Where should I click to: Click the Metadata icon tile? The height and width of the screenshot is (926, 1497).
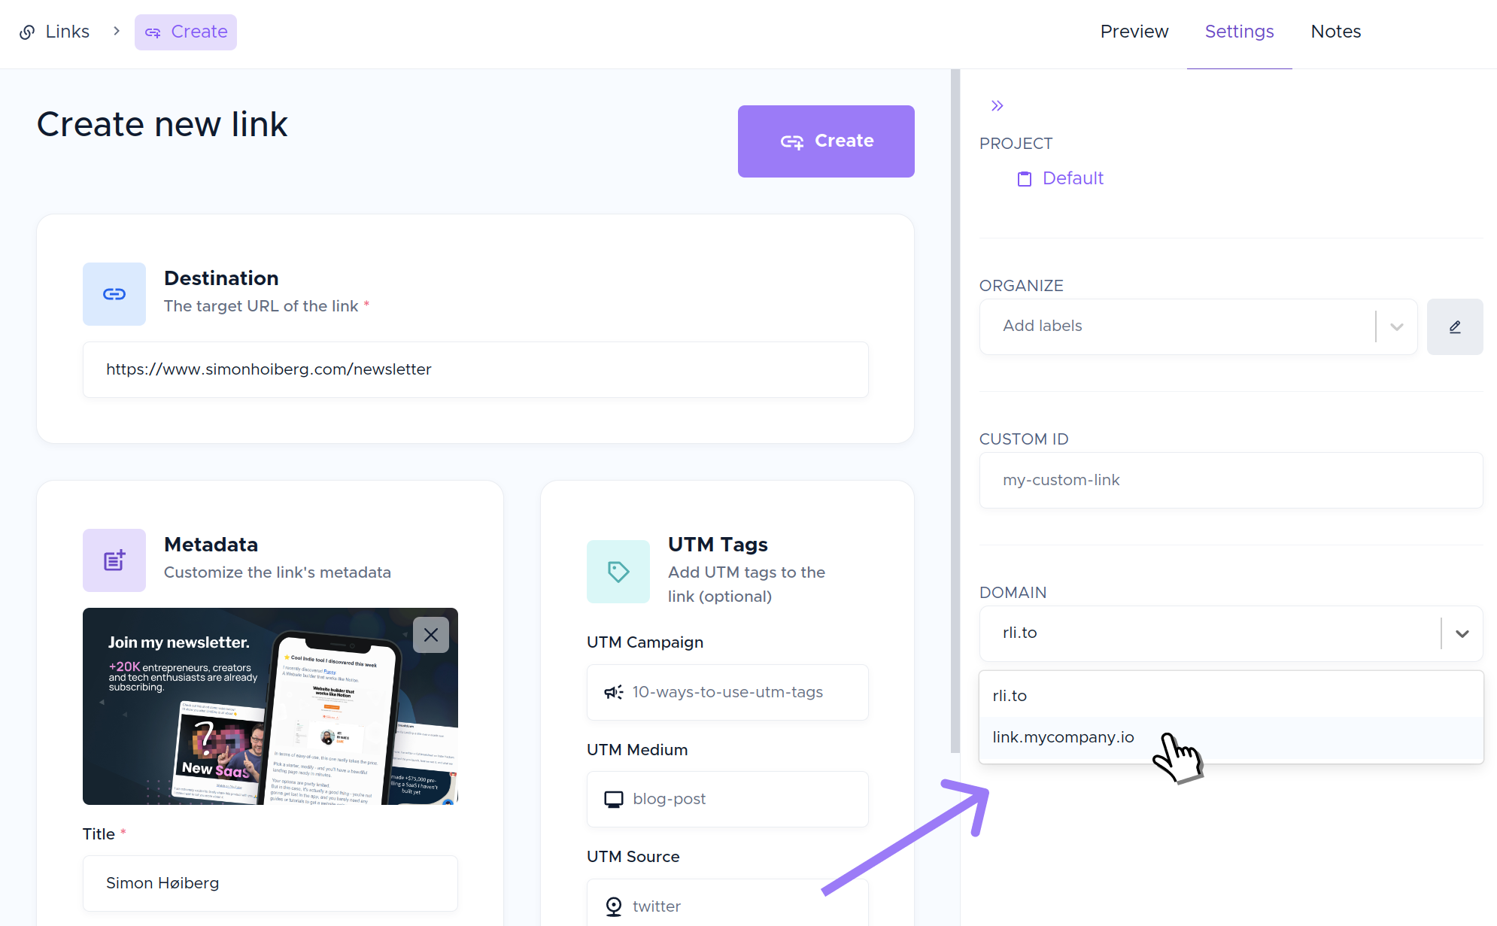tap(114, 560)
